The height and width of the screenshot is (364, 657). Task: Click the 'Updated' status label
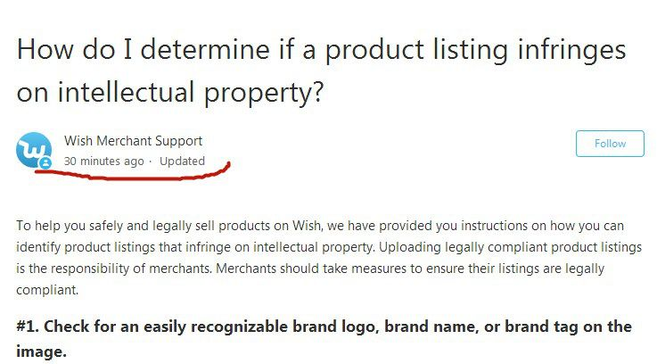(x=182, y=161)
